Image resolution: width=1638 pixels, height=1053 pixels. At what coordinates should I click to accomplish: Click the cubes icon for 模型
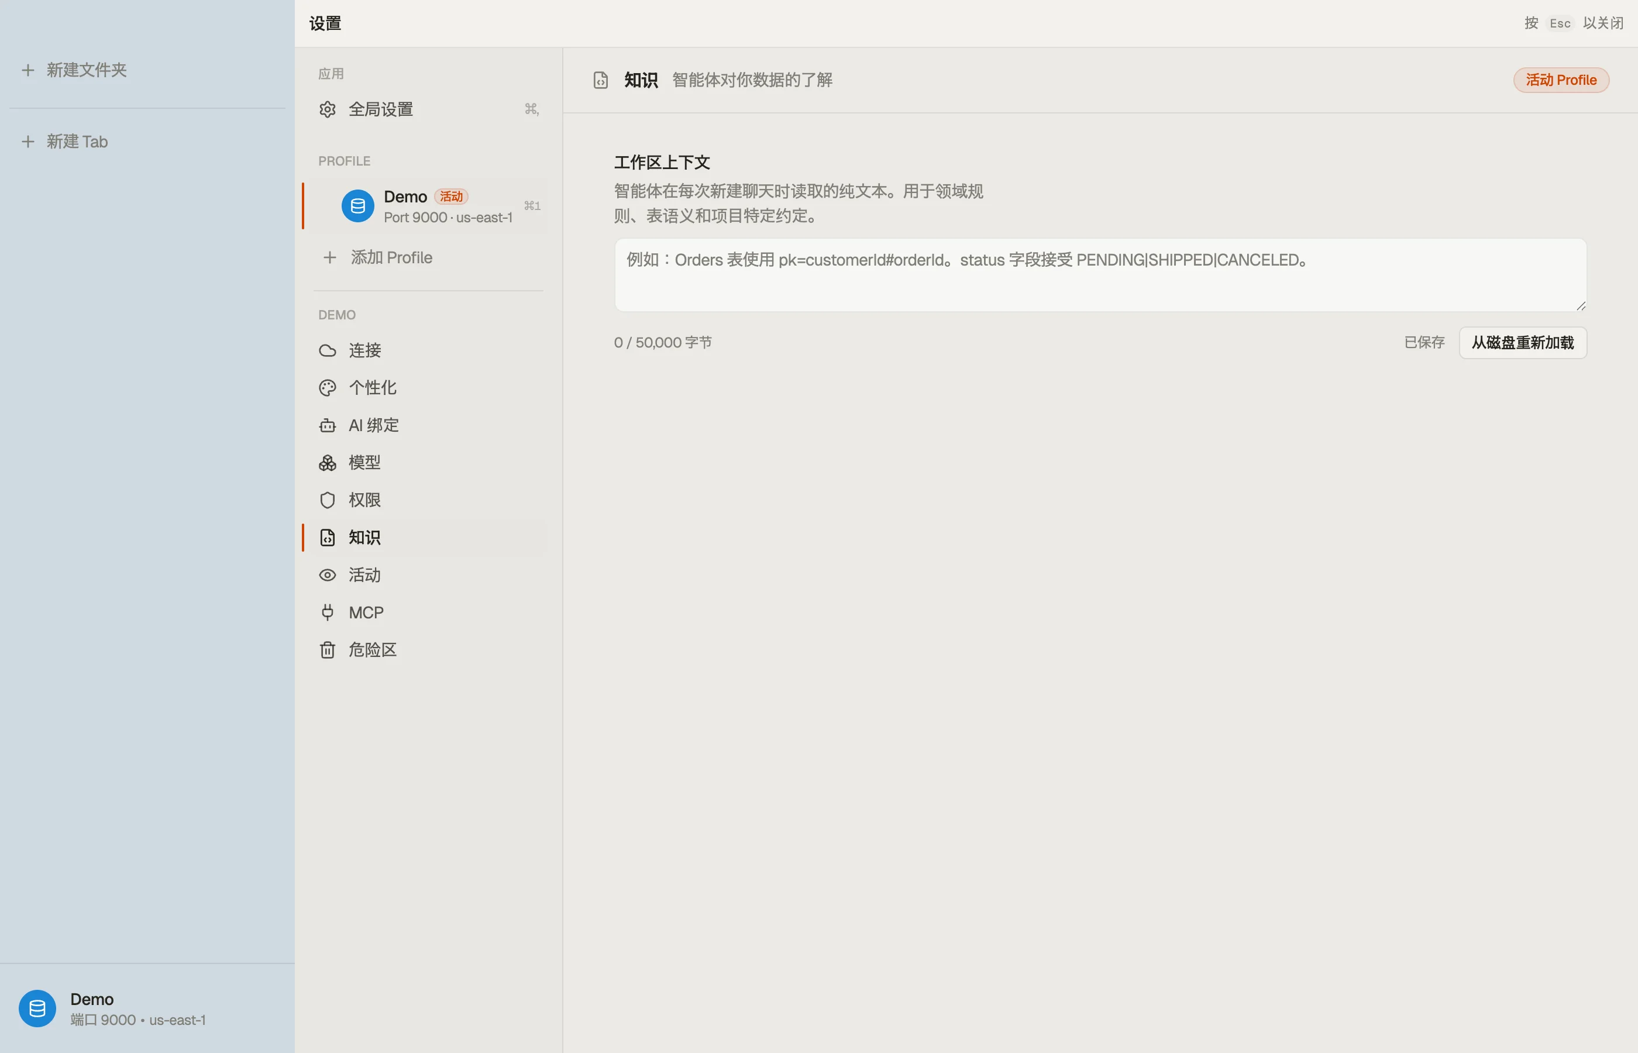pos(328,463)
